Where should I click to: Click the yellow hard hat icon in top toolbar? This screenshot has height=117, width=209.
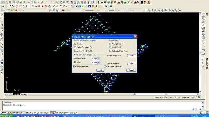click(112, 2)
